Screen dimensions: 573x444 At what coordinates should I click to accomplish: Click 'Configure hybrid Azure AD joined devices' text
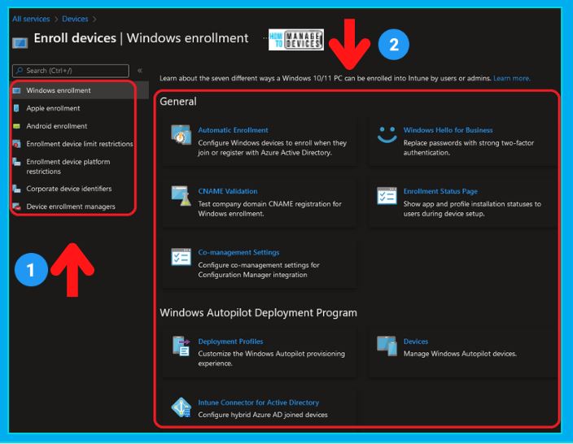263,415
